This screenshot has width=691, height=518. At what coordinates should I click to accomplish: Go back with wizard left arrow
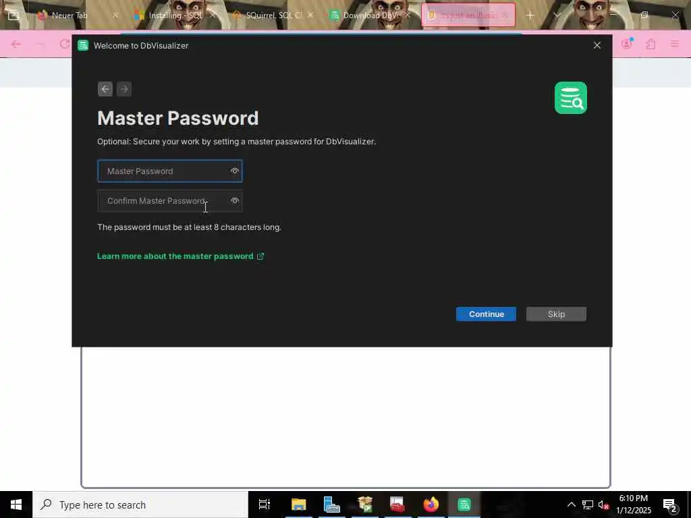point(105,89)
